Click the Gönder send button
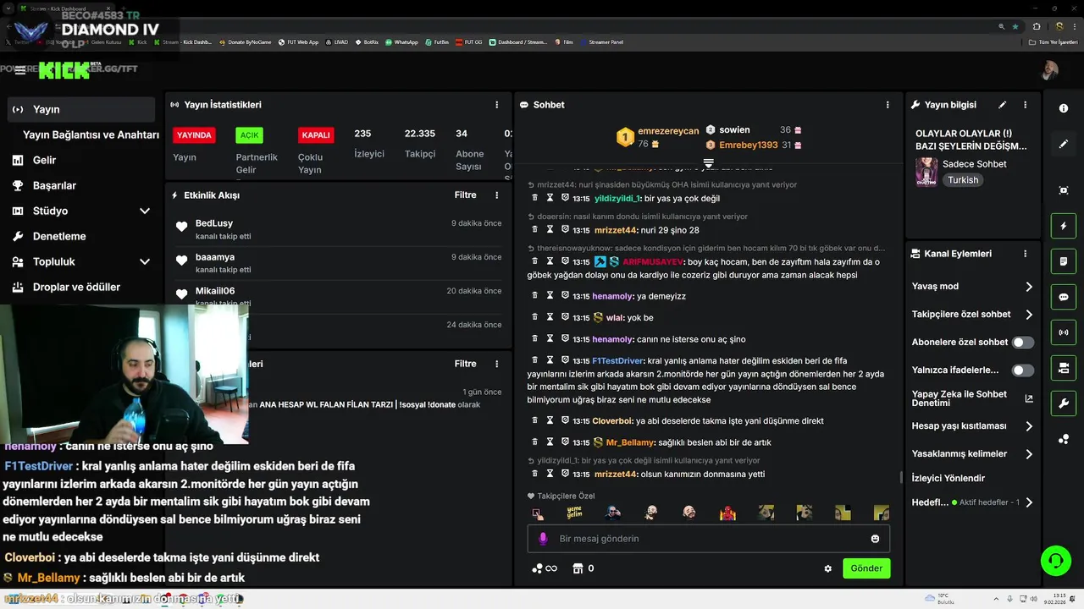 point(866,568)
